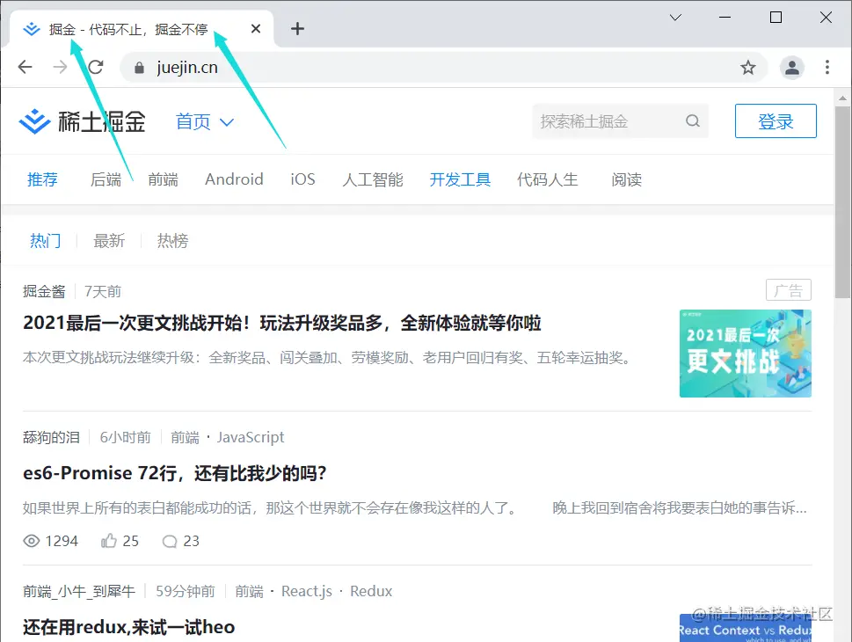Image resolution: width=852 pixels, height=642 pixels.
Task: Click the 更文挑战 banner thumbnail
Action: (745, 354)
